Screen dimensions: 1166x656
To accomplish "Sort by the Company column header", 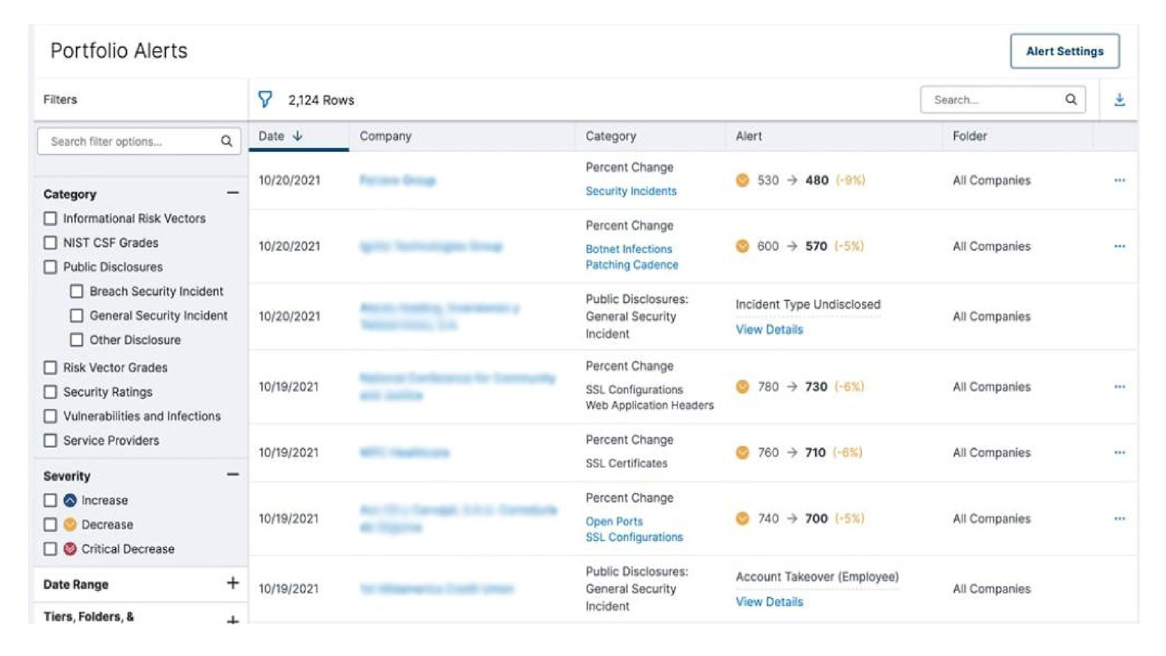I will [x=385, y=136].
